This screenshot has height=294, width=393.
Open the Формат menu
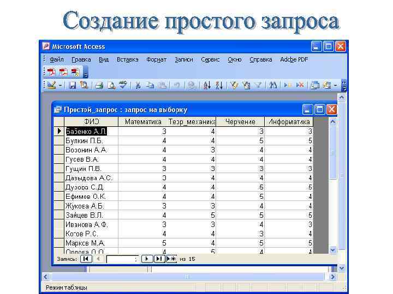[157, 59]
